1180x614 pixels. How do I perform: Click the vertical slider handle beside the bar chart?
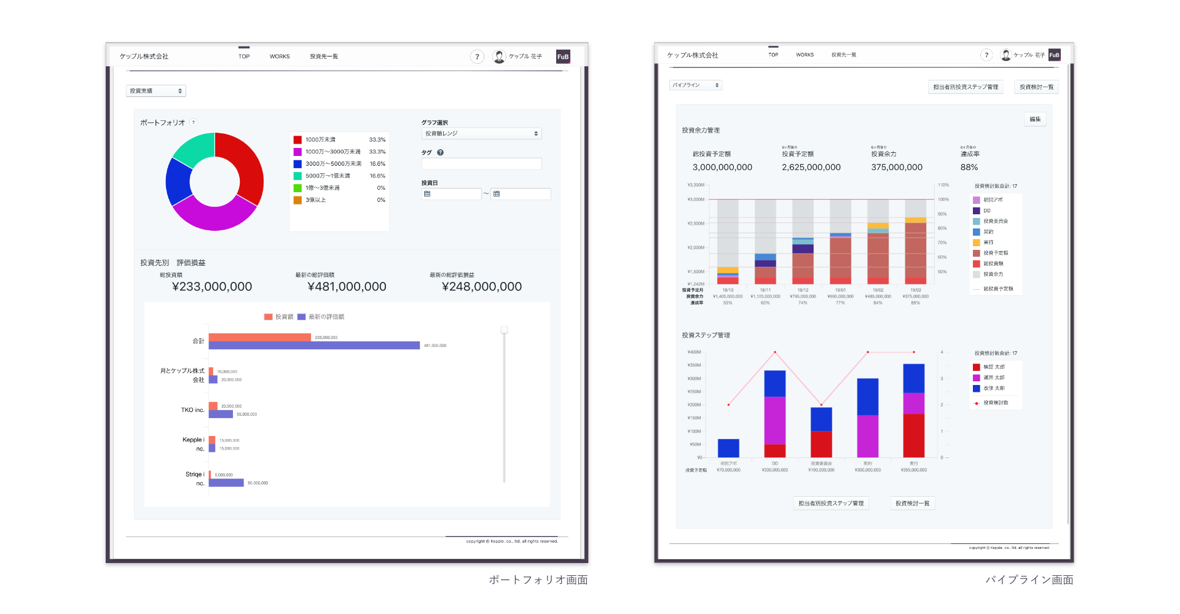[504, 330]
